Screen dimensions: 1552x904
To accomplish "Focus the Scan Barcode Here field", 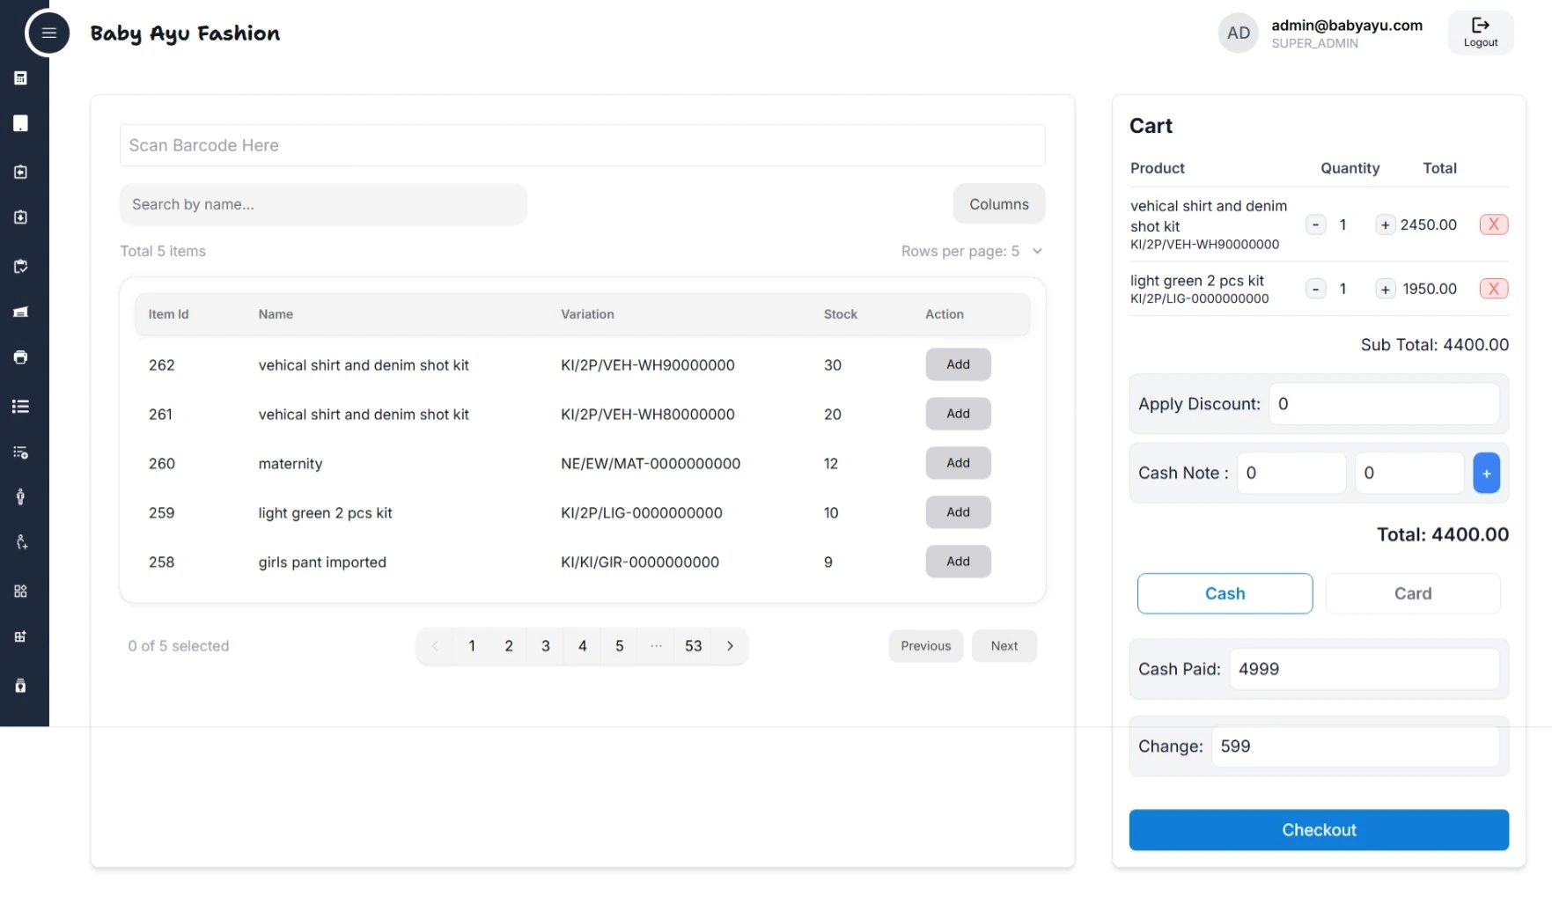I will point(582,145).
